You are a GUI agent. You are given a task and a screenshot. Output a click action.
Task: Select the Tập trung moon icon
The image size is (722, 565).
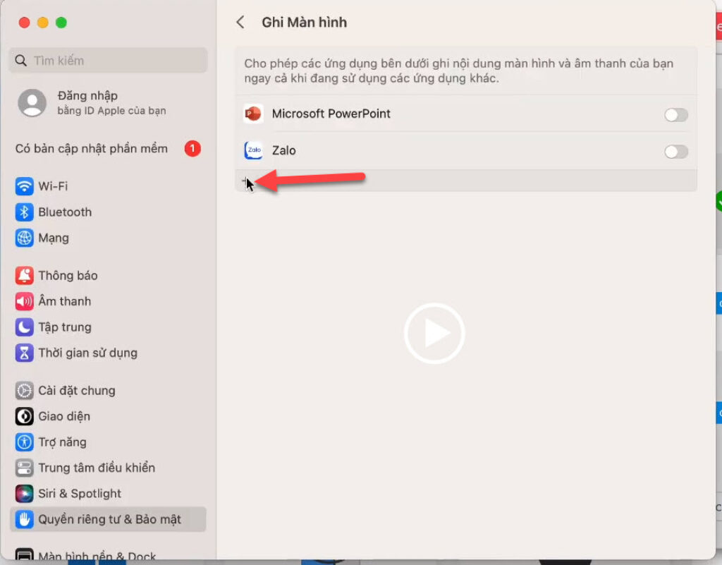tap(25, 327)
